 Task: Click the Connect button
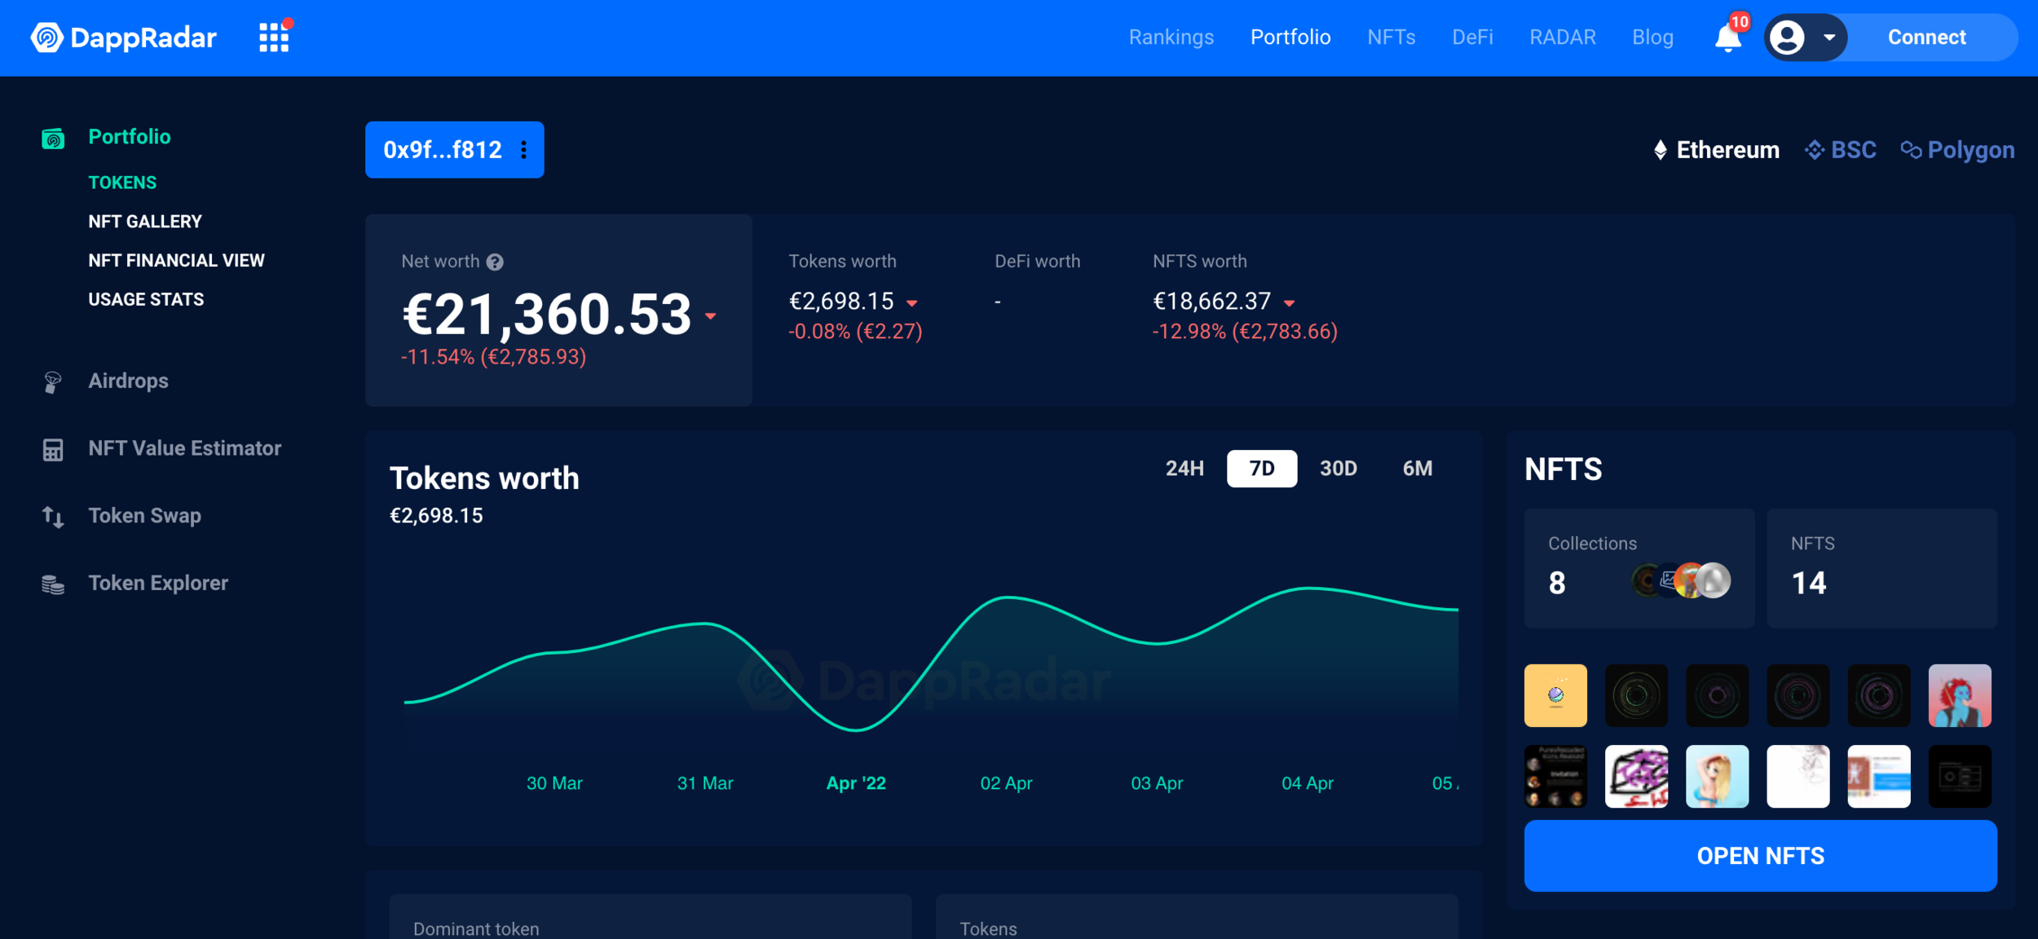(1926, 37)
